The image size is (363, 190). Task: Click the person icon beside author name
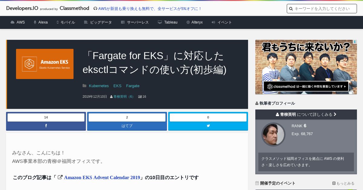(111, 97)
